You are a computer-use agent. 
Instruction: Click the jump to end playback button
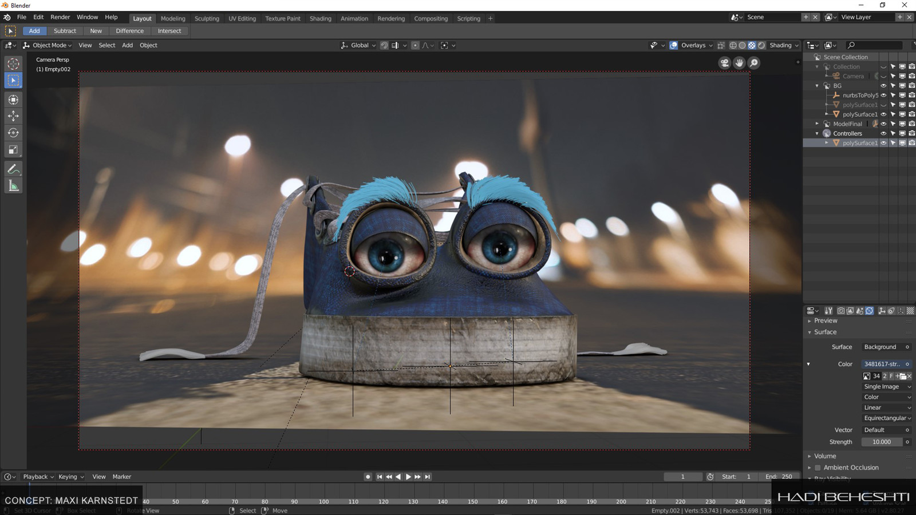click(427, 477)
